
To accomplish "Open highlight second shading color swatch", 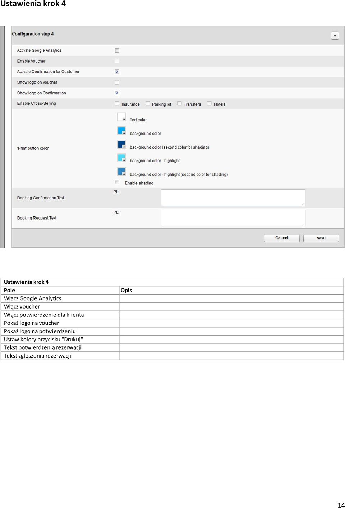I will (x=121, y=171).
